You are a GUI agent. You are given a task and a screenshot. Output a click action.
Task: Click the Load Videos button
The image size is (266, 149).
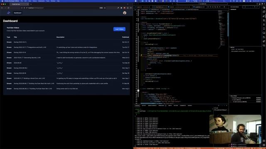pyautogui.click(x=119, y=29)
